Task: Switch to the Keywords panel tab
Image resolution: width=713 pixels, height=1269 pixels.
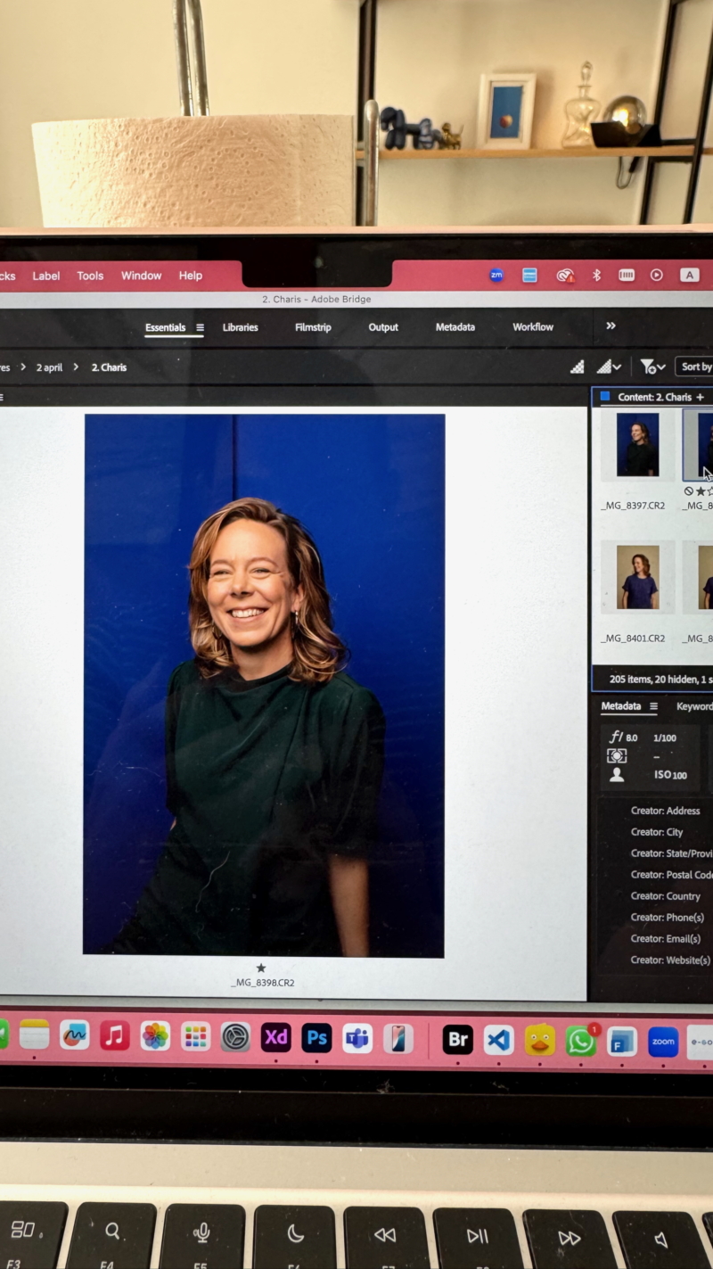Action: [694, 706]
